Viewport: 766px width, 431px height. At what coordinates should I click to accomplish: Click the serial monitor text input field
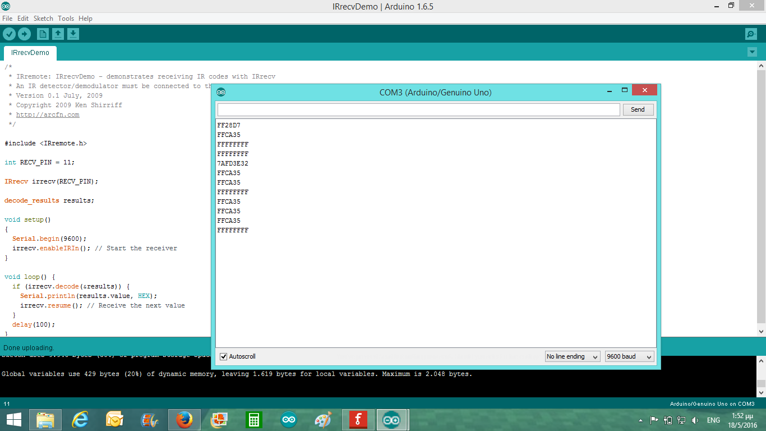(418, 109)
